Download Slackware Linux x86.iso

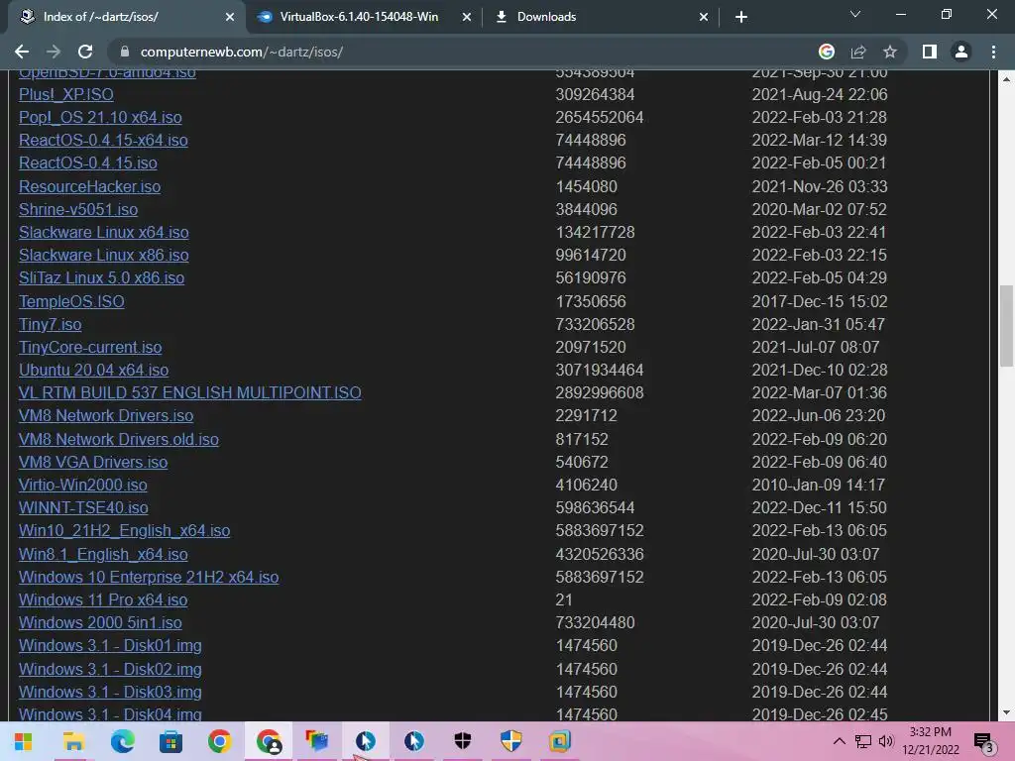click(x=103, y=255)
